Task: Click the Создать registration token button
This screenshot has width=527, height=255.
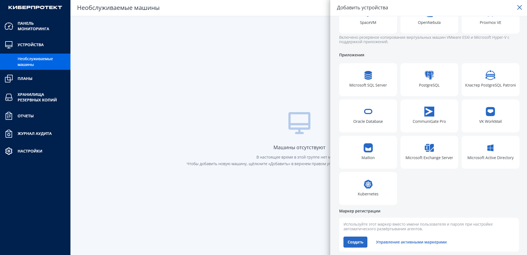Action: (x=355, y=242)
